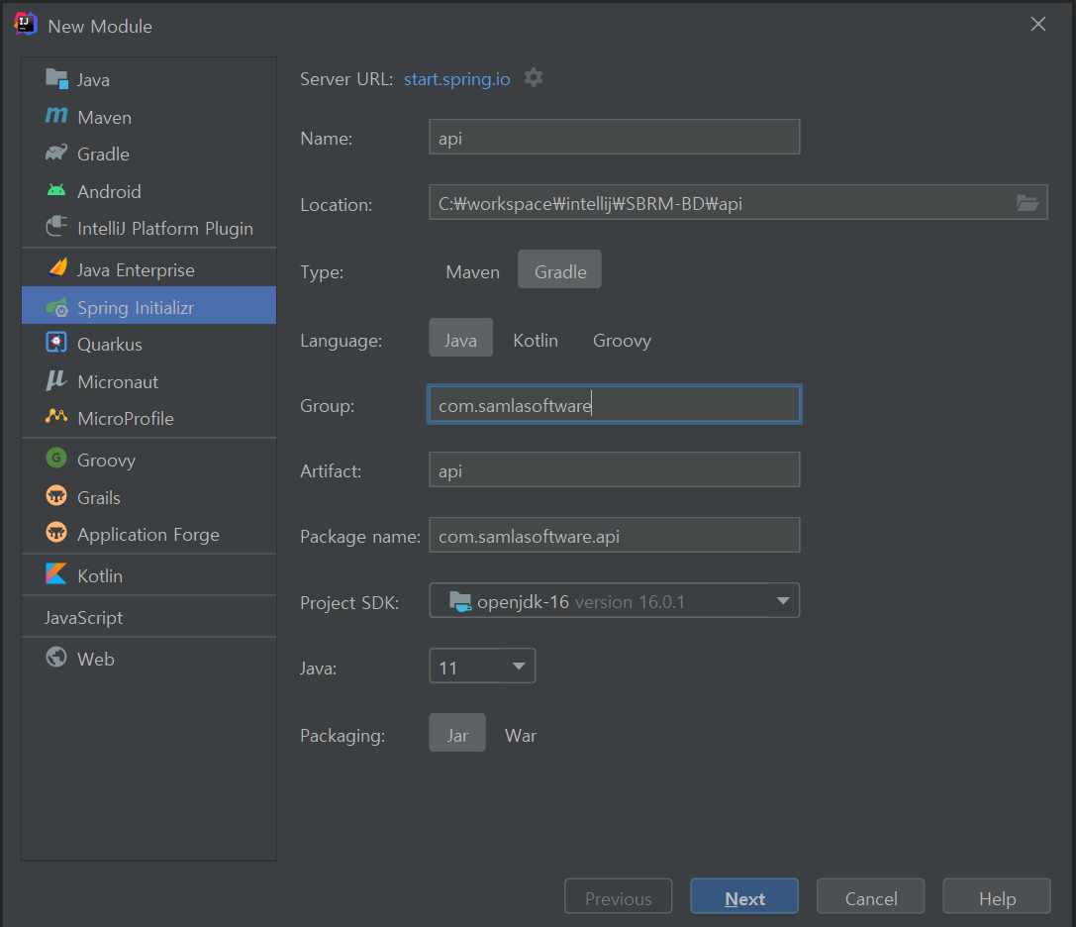Click the Web globe icon
The height and width of the screenshot is (927, 1076).
[x=56, y=658]
